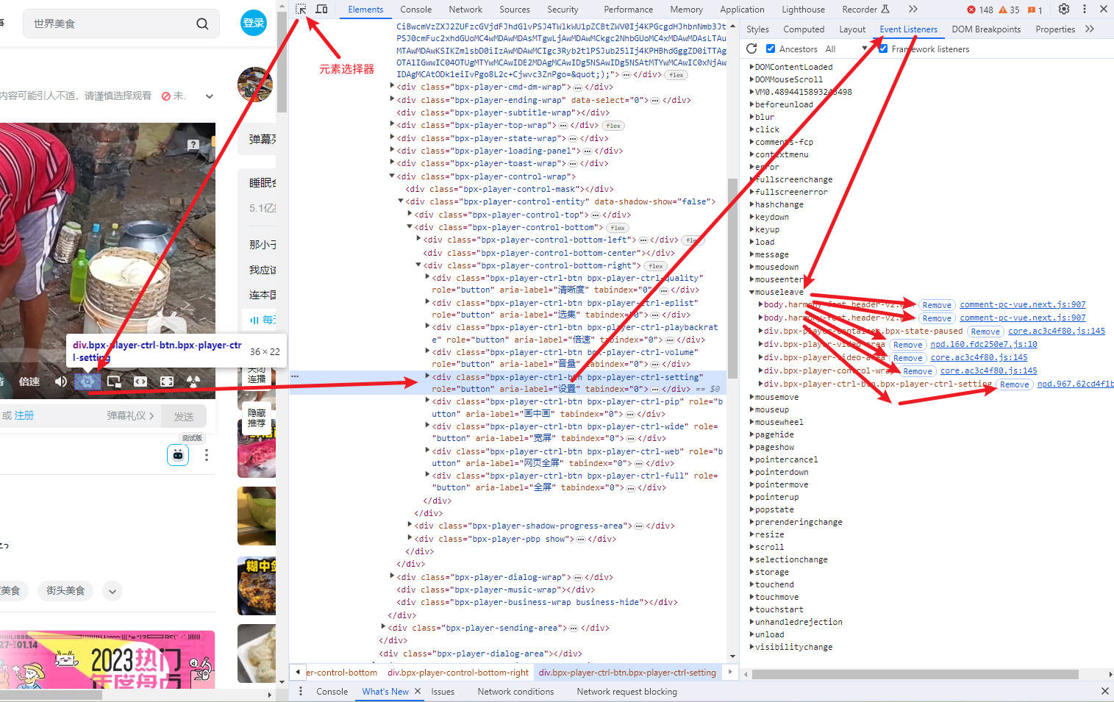Click the video player volume icon
This screenshot has width=1114, height=702.
point(61,382)
